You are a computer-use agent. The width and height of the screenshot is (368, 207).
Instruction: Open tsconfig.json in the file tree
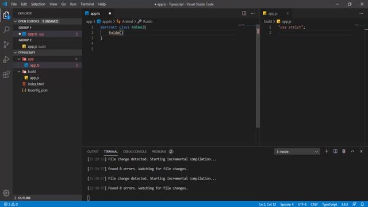point(47,90)
